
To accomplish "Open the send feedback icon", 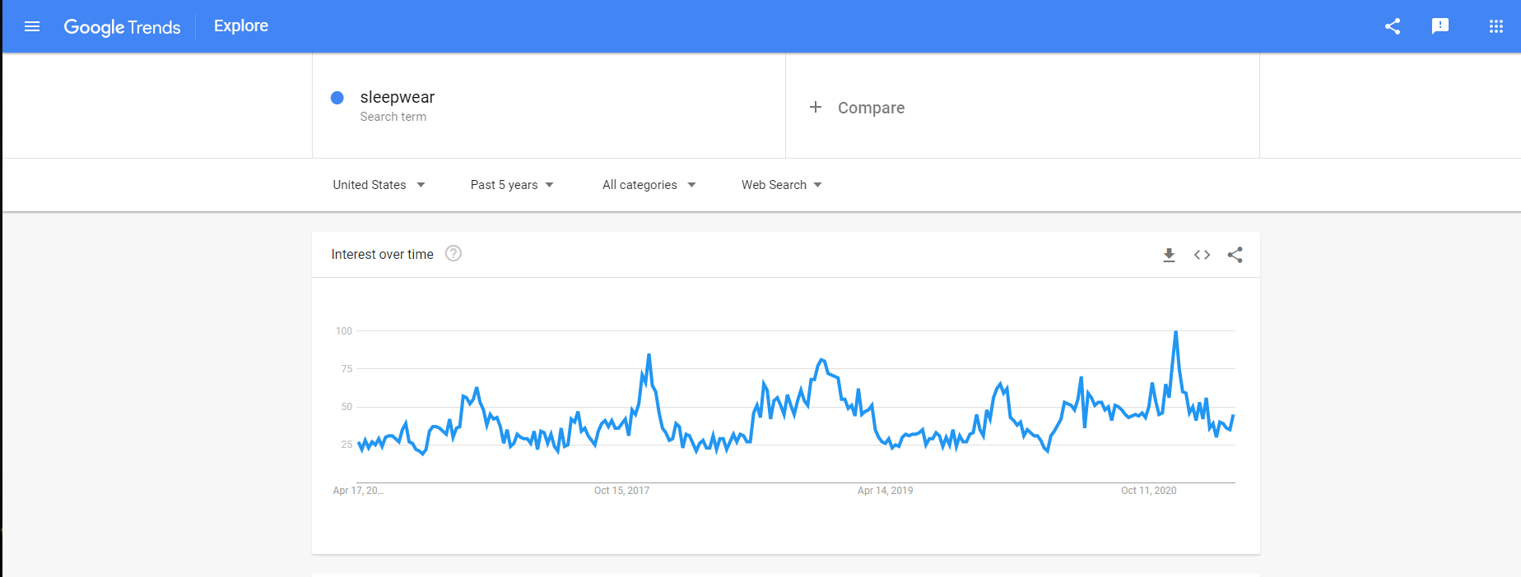I will pyautogui.click(x=1440, y=26).
